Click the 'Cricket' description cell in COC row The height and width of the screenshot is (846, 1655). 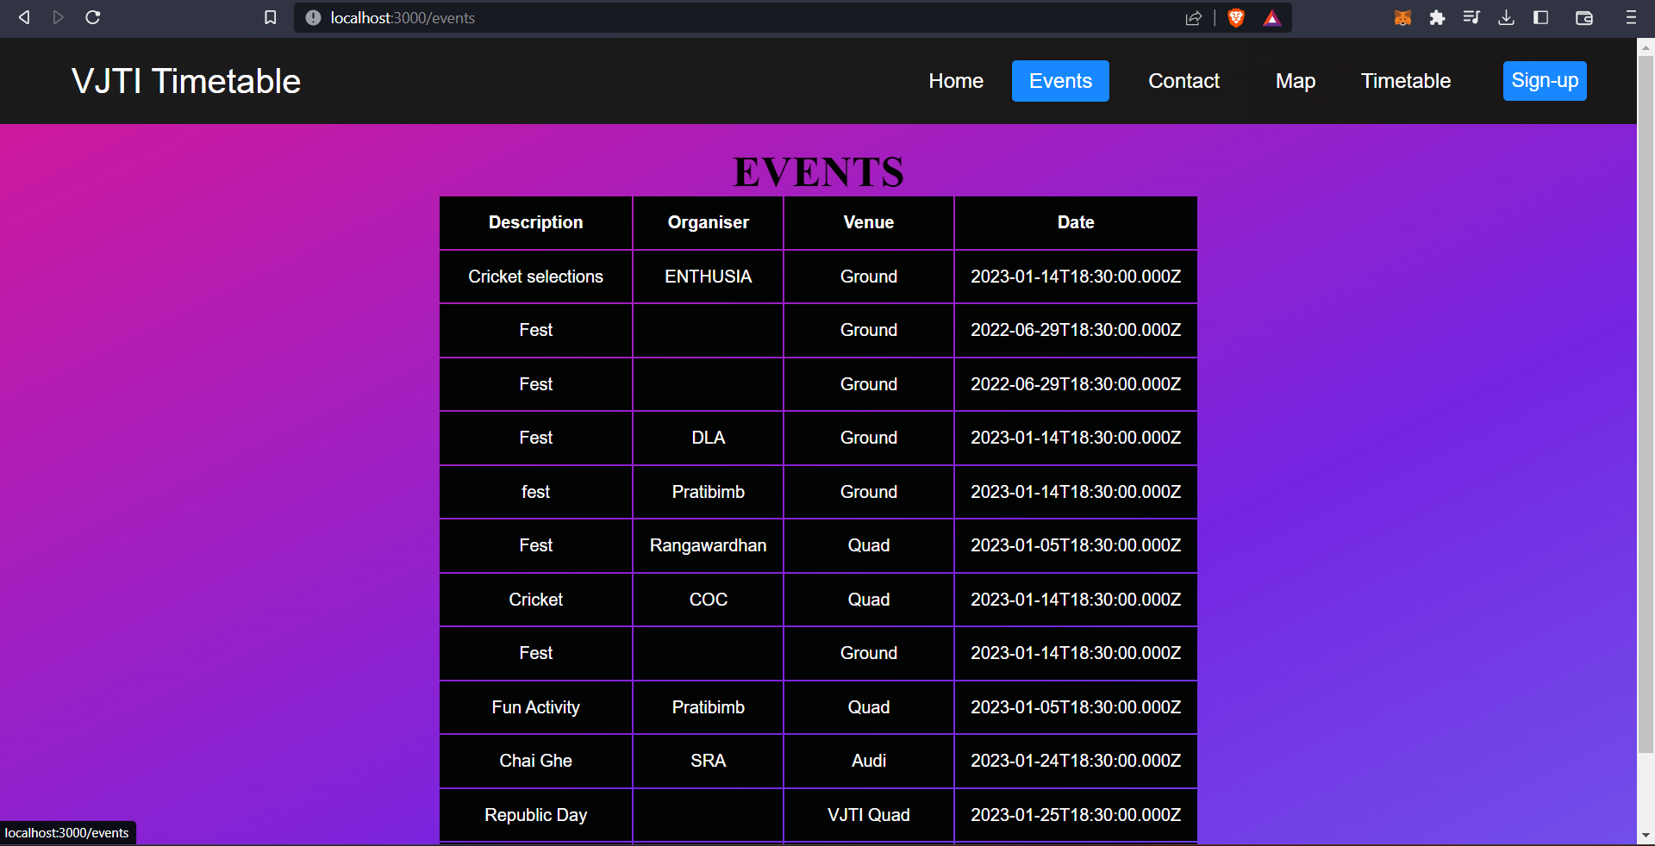click(536, 600)
